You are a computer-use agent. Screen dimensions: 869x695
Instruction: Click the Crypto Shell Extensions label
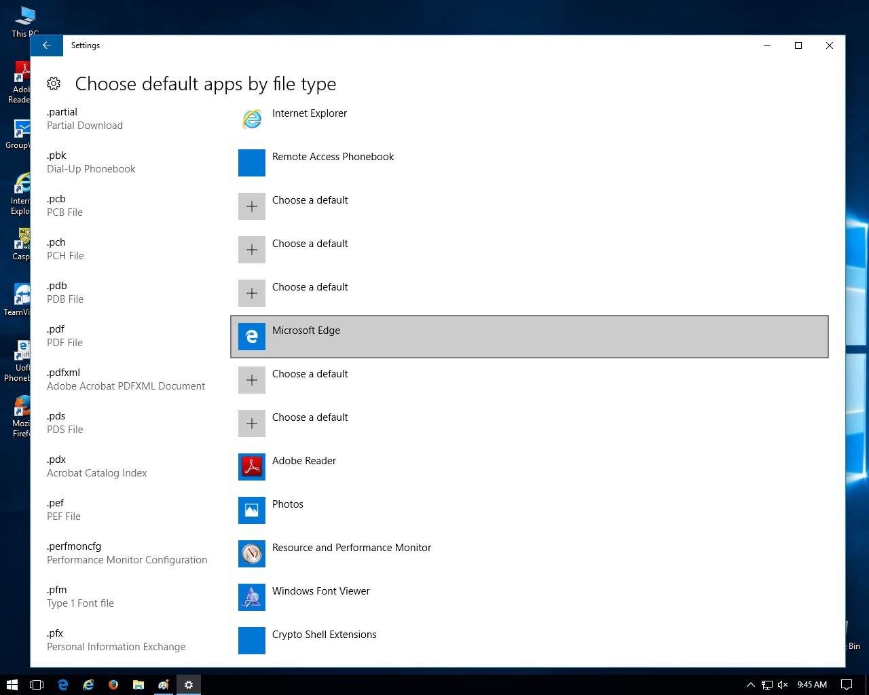[325, 635]
